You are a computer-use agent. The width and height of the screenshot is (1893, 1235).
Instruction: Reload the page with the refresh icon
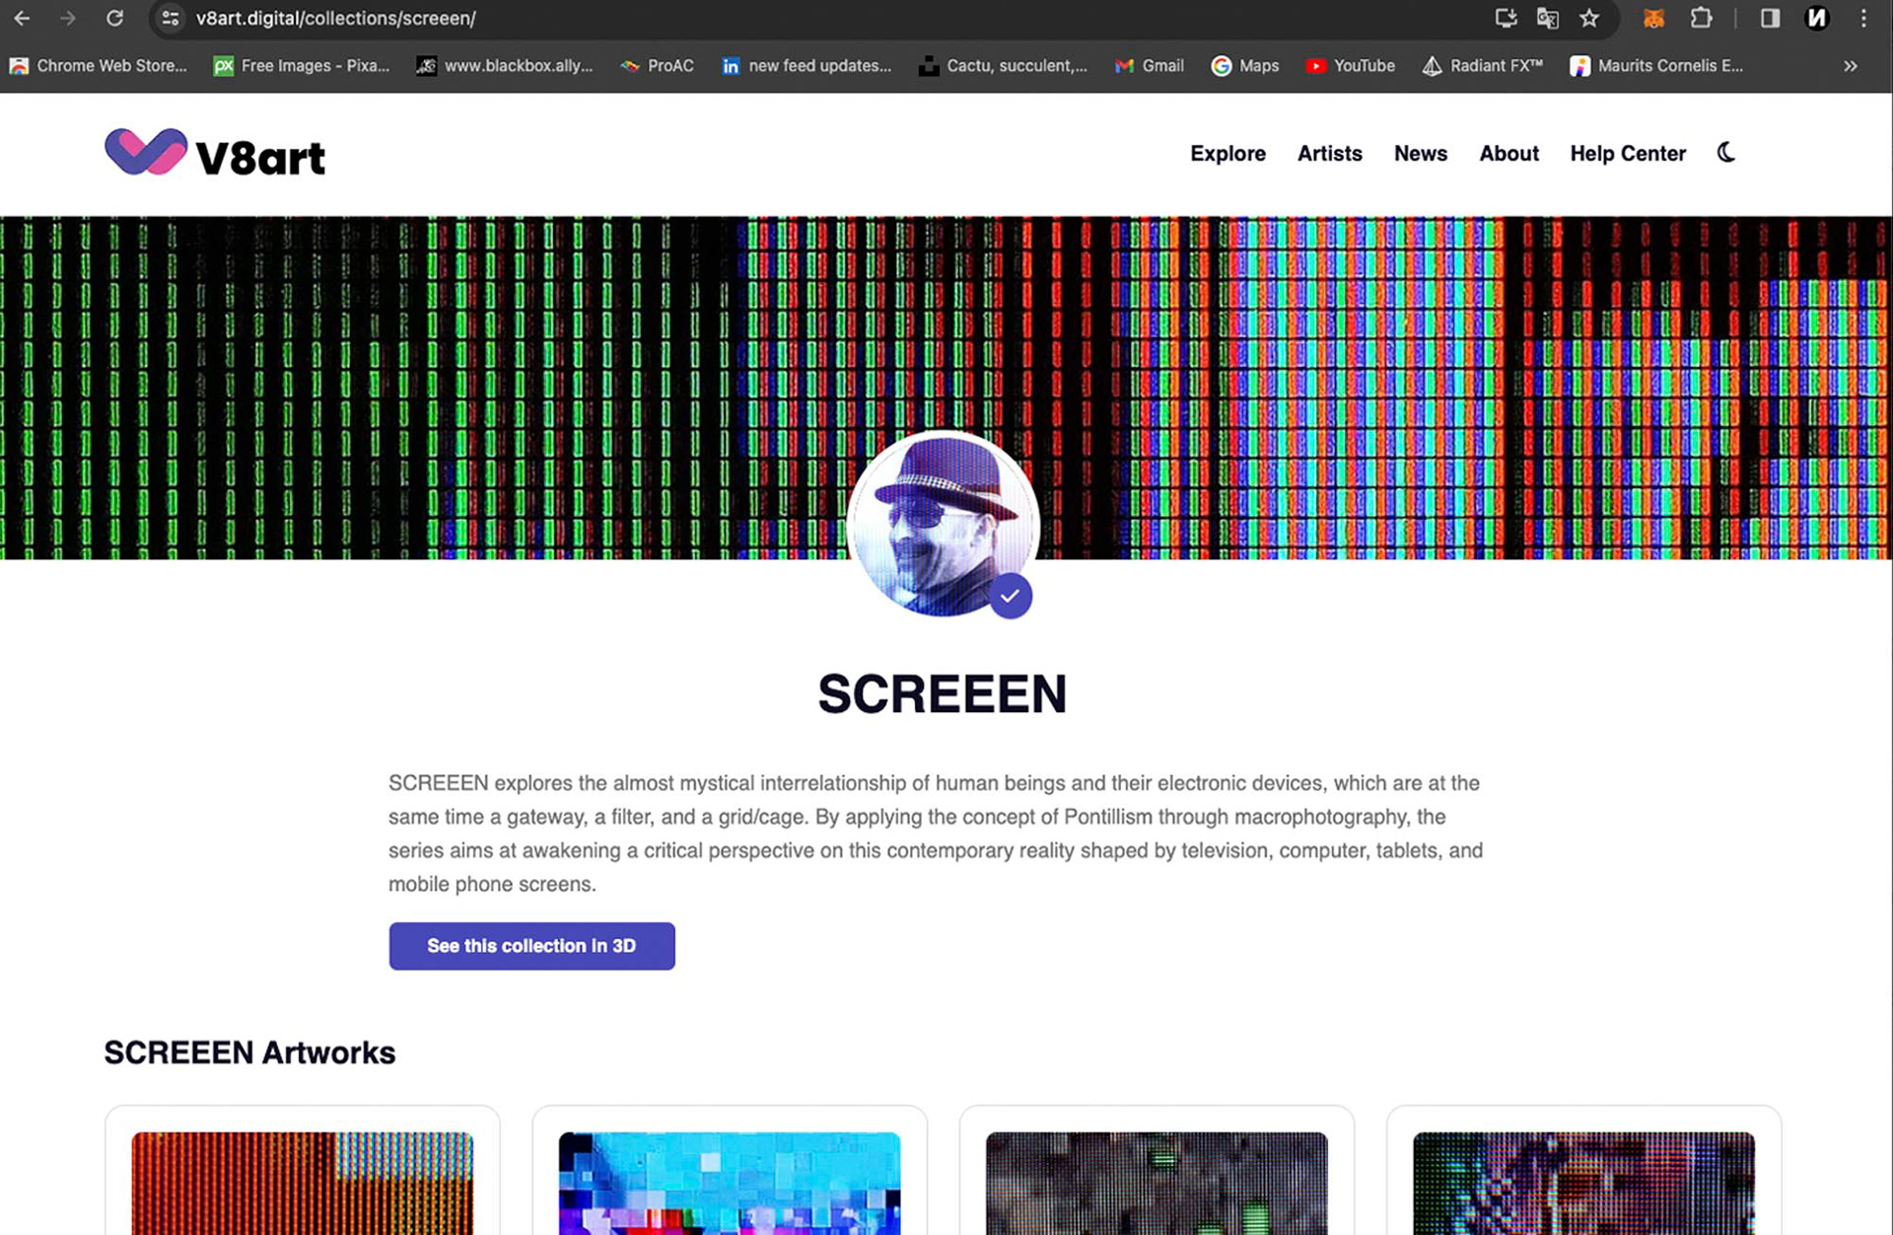[x=114, y=18]
